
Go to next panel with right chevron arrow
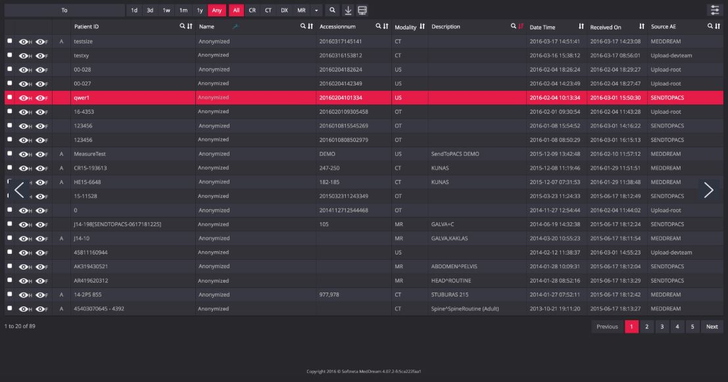(x=708, y=189)
